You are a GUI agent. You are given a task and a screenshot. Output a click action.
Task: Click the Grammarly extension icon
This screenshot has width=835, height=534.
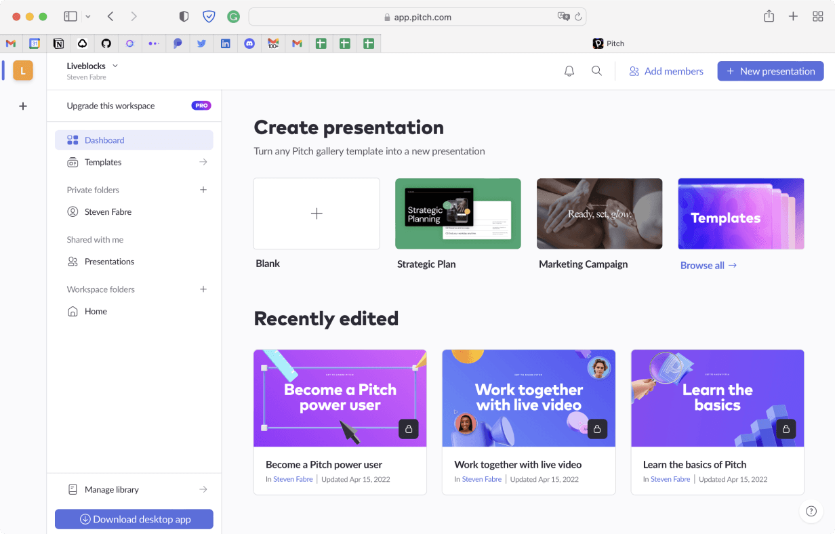tap(233, 16)
